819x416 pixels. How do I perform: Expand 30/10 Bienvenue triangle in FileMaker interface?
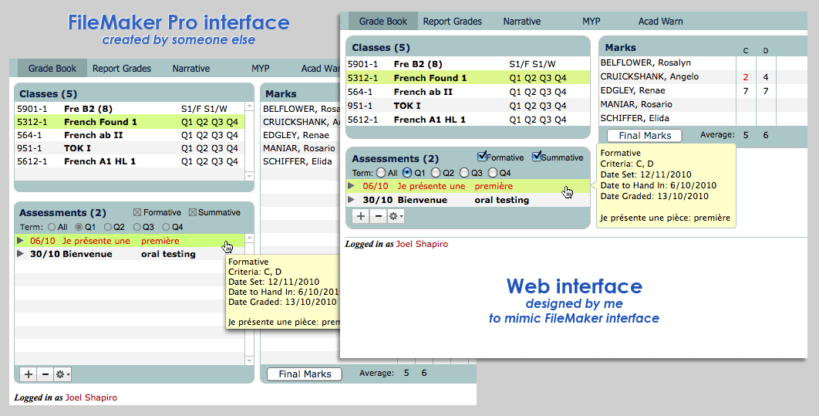click(x=20, y=253)
